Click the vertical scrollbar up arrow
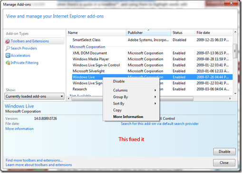242x173 pixels. (235, 32)
